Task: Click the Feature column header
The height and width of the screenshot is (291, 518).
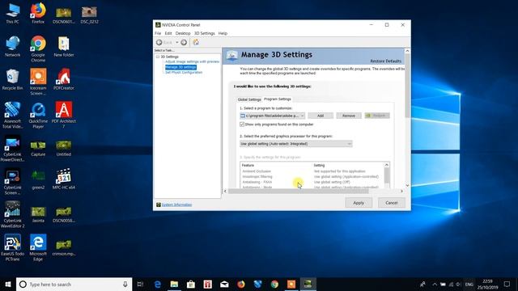Action: click(x=248, y=165)
